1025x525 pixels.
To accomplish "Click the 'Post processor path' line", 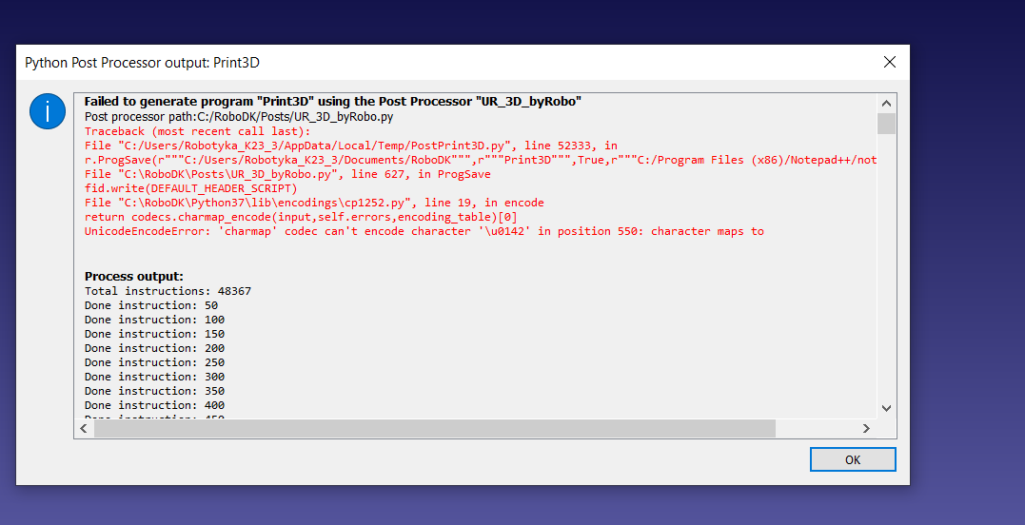I will point(239,116).
